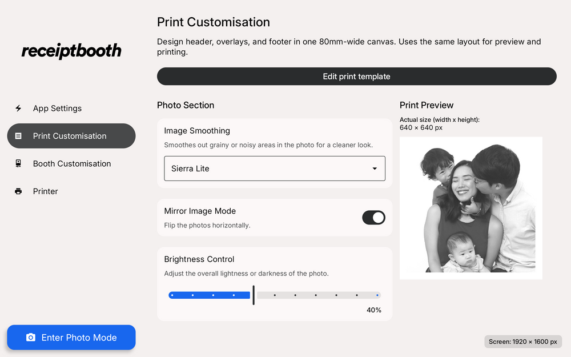Set brightness slider to the maximum end dot
This screenshot has height=357, width=571.
point(377,295)
